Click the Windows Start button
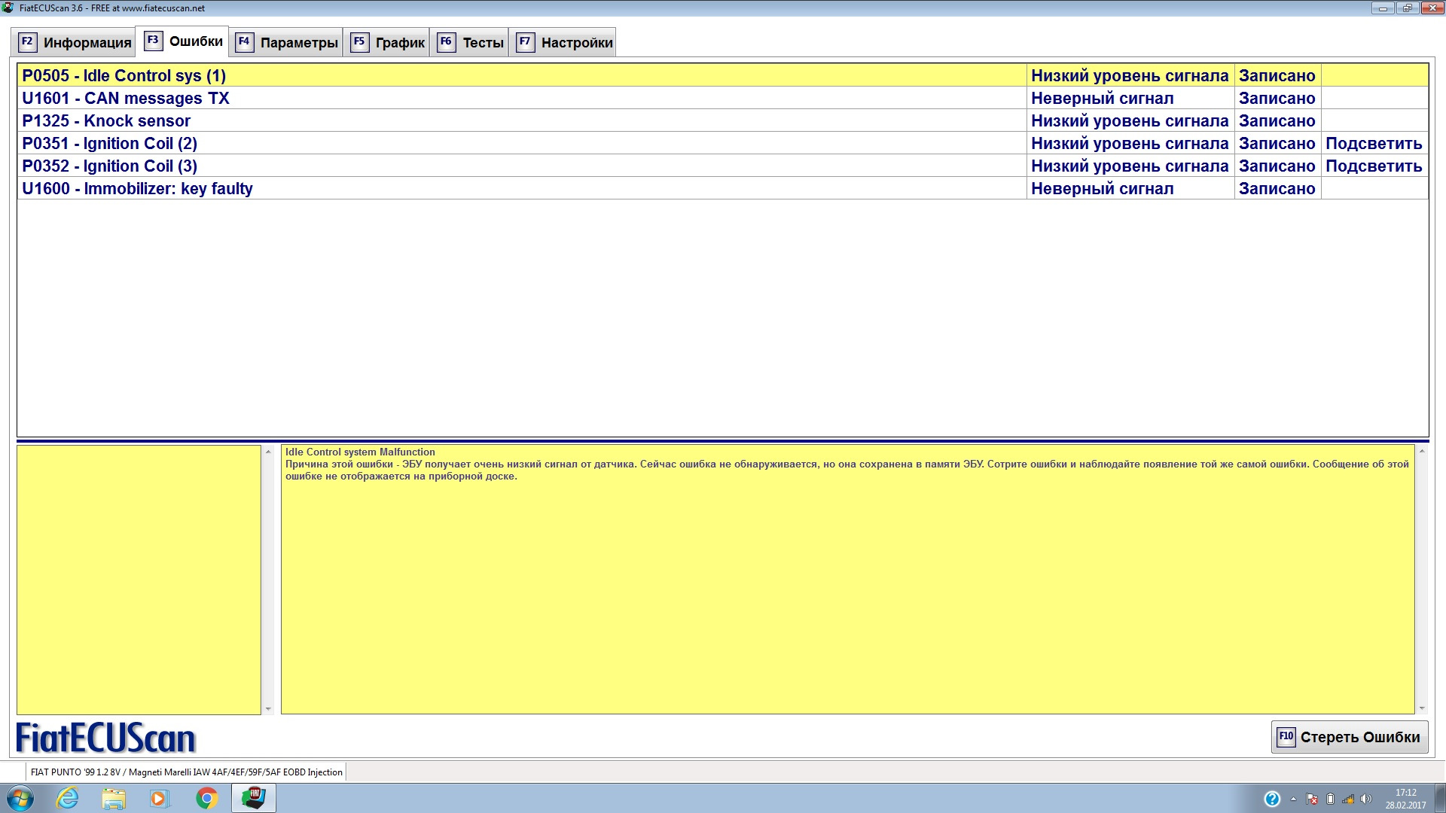 tap(20, 798)
